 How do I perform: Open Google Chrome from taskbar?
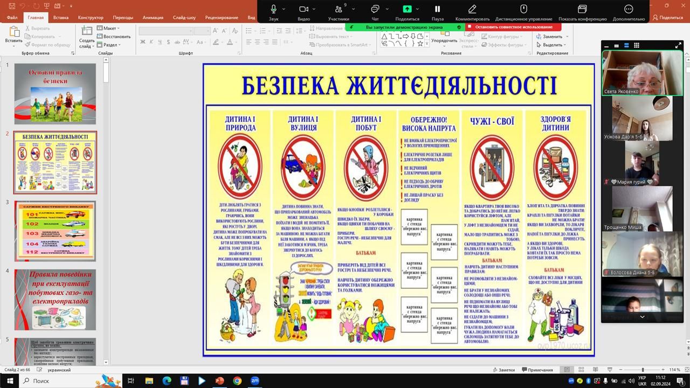point(237,380)
